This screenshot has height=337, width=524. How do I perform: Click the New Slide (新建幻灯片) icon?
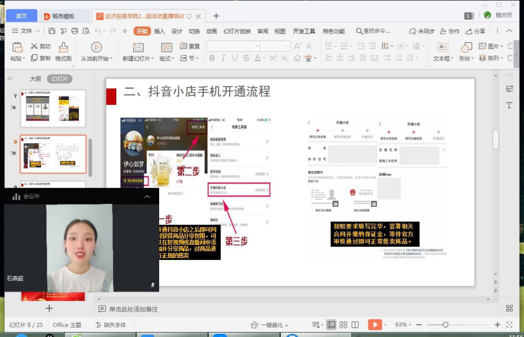pos(138,47)
